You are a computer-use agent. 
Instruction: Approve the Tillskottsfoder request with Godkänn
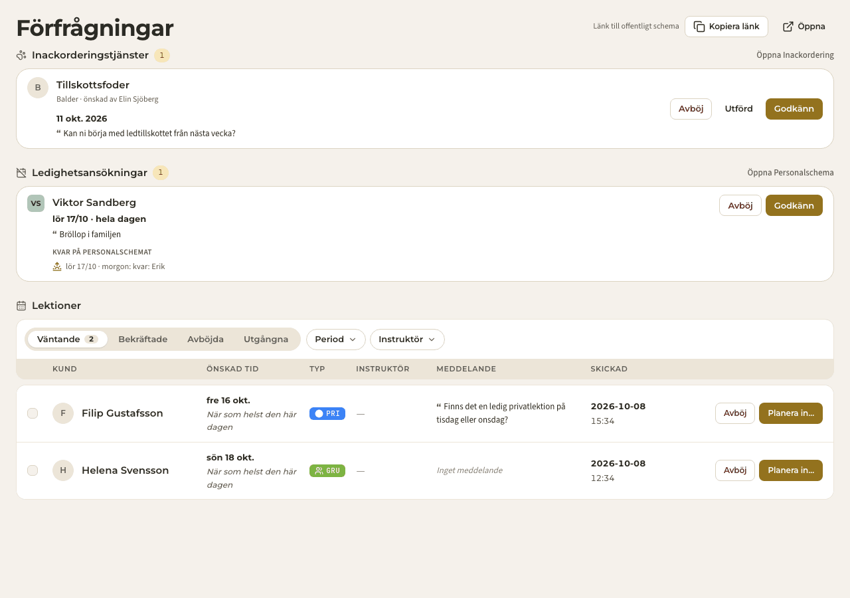coord(794,109)
